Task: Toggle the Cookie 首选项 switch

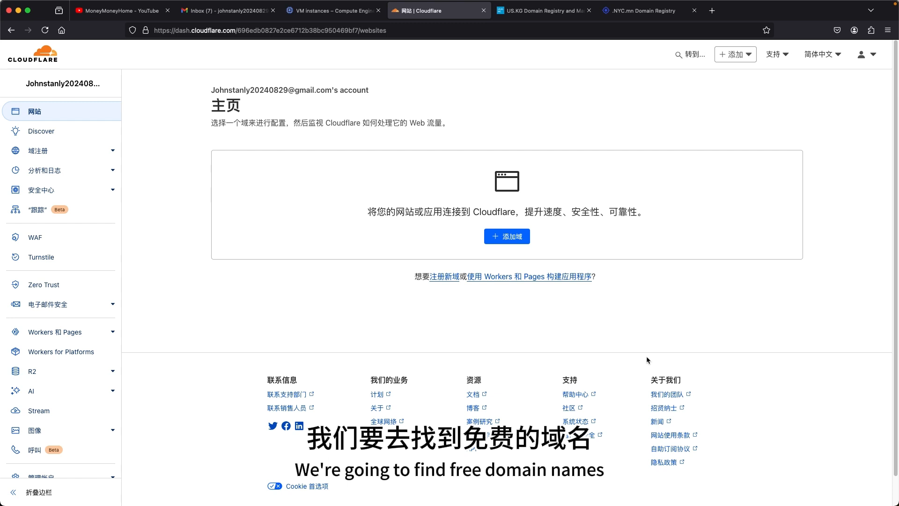Action: point(275,486)
